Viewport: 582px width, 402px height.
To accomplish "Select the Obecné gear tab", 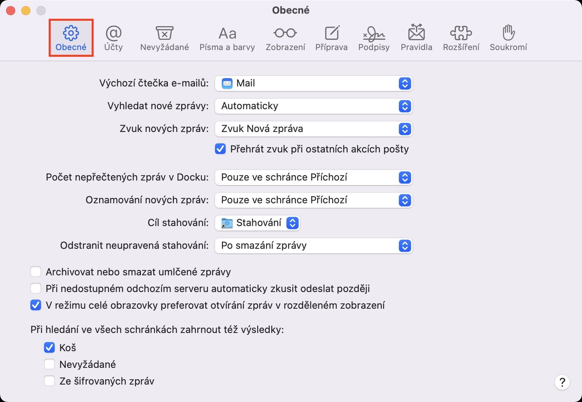I will point(71,38).
